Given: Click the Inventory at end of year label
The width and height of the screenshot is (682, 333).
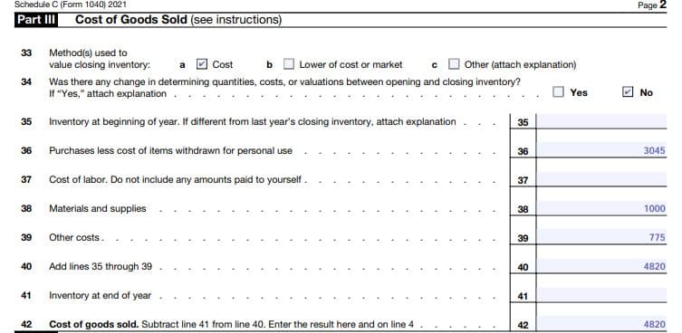Looking at the screenshot, I should pos(100,295).
